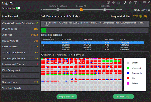
Task: Click the umbrella protection icon
Action: click(x=114, y=3)
